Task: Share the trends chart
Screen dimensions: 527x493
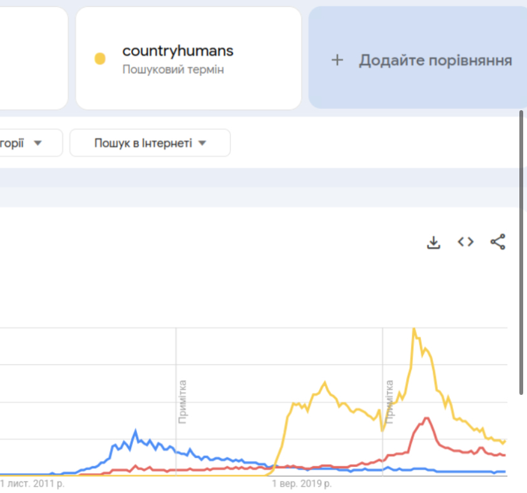Action: point(498,242)
